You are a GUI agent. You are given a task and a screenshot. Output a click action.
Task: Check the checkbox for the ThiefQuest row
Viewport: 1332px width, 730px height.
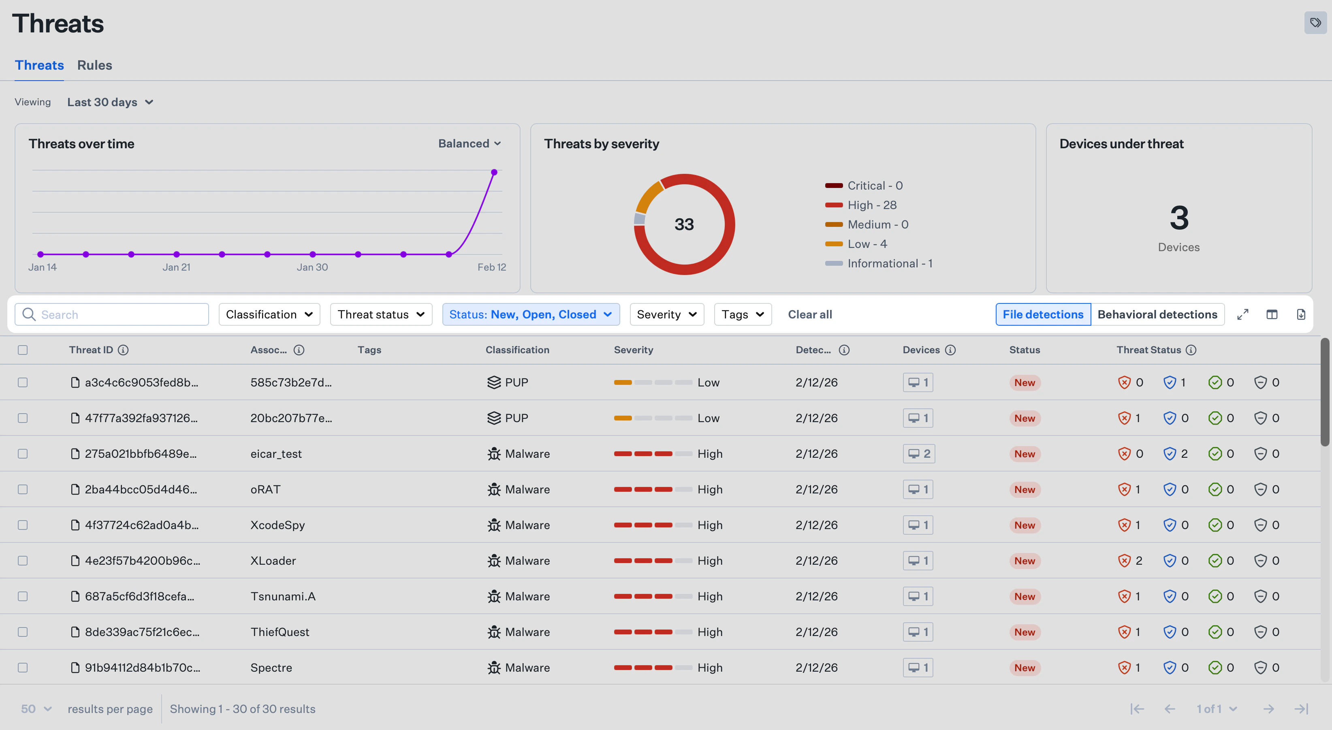(23, 631)
